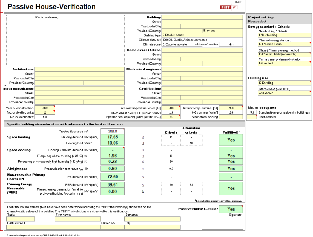Click the Year of construction 2025 cell
Viewport: 313px width, 237px height.
point(45,108)
